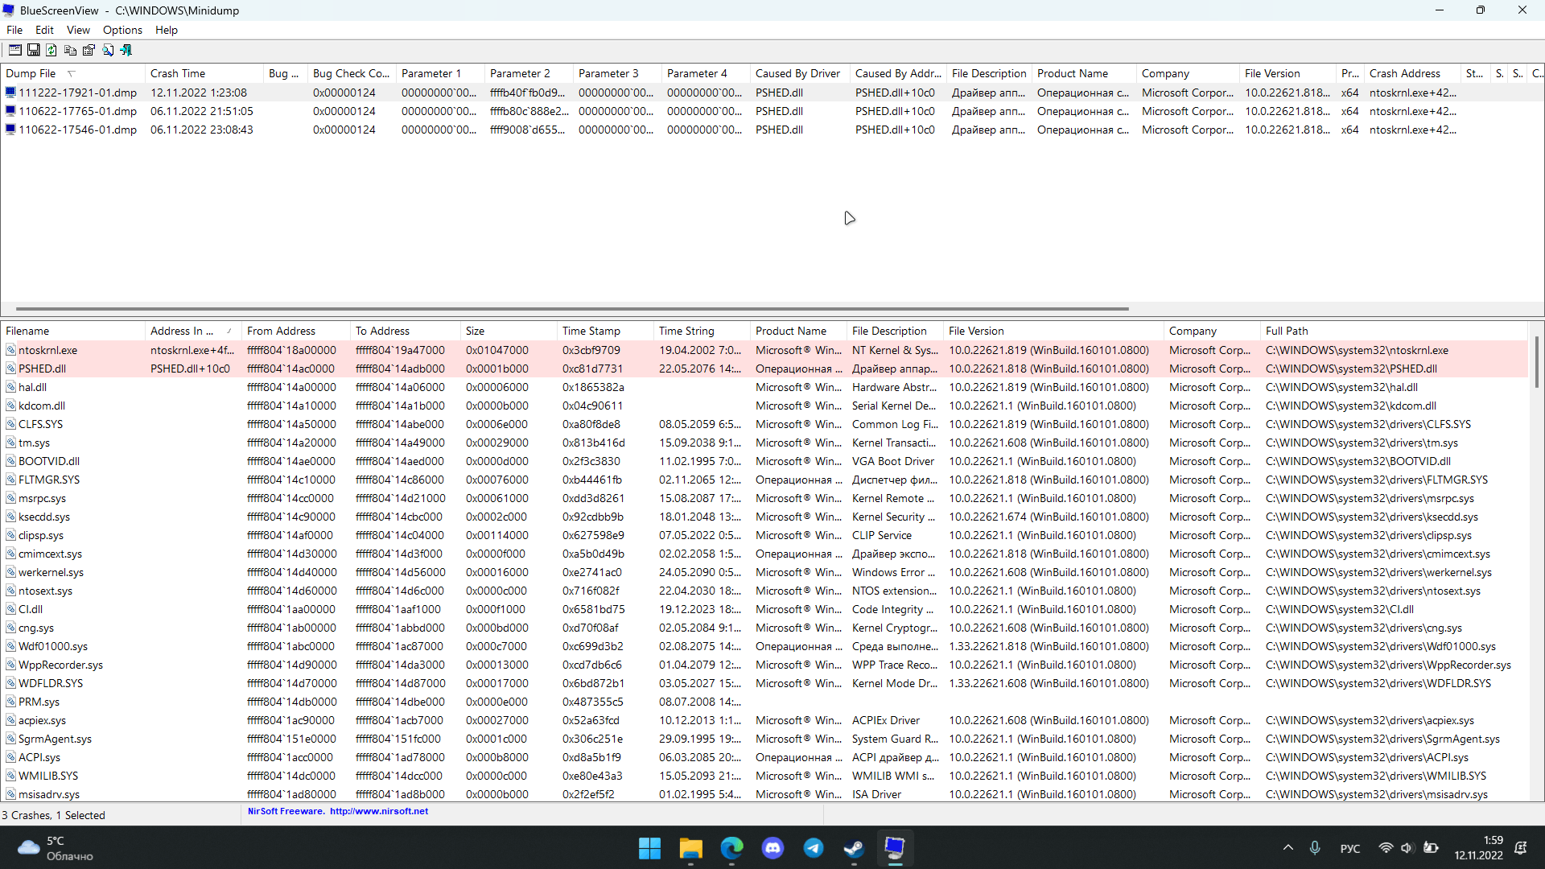Open Windows Start button on taskbar
1545x869 pixels.
pos(649,848)
